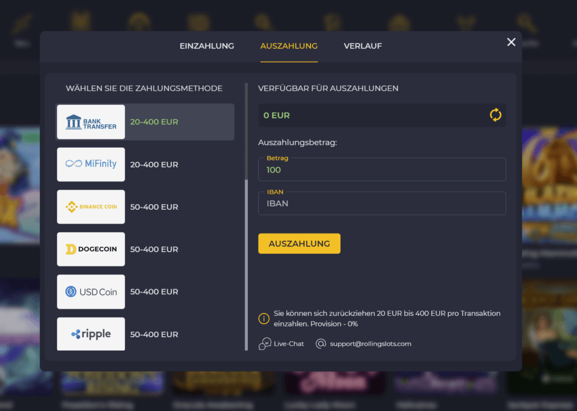Click the Betrag amount field
577x411 pixels.
pyautogui.click(x=382, y=169)
